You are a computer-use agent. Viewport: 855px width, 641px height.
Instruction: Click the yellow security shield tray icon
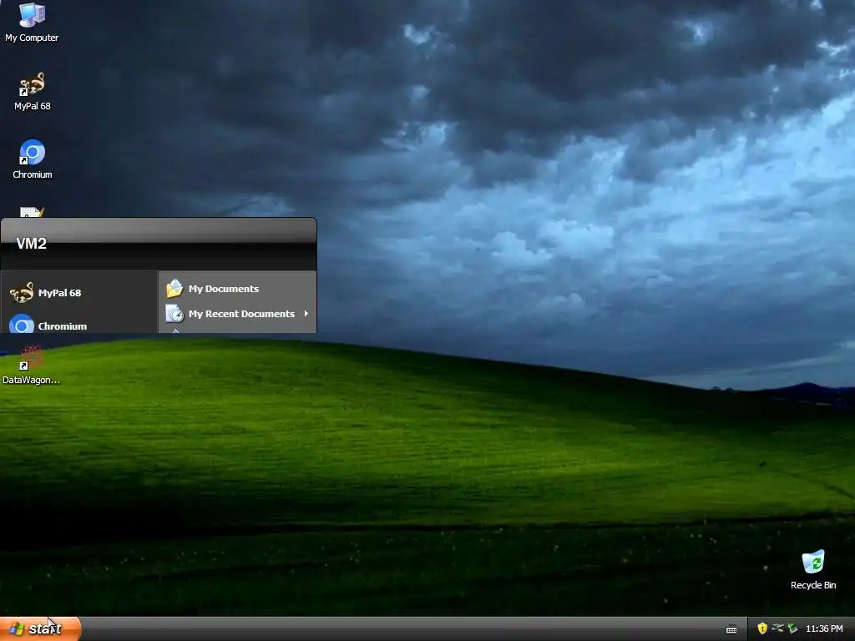coord(762,628)
